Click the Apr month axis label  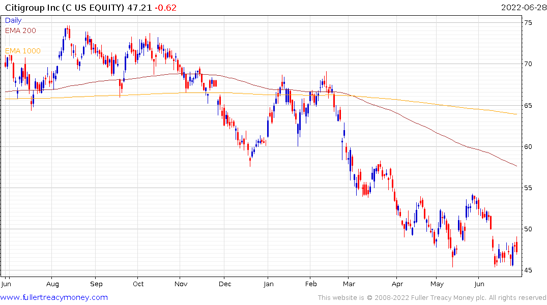coord(397,284)
